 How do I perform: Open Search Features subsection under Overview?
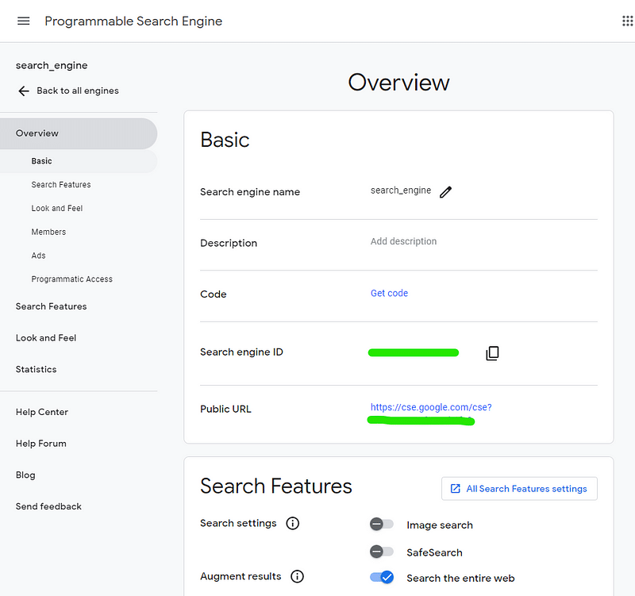click(x=61, y=185)
